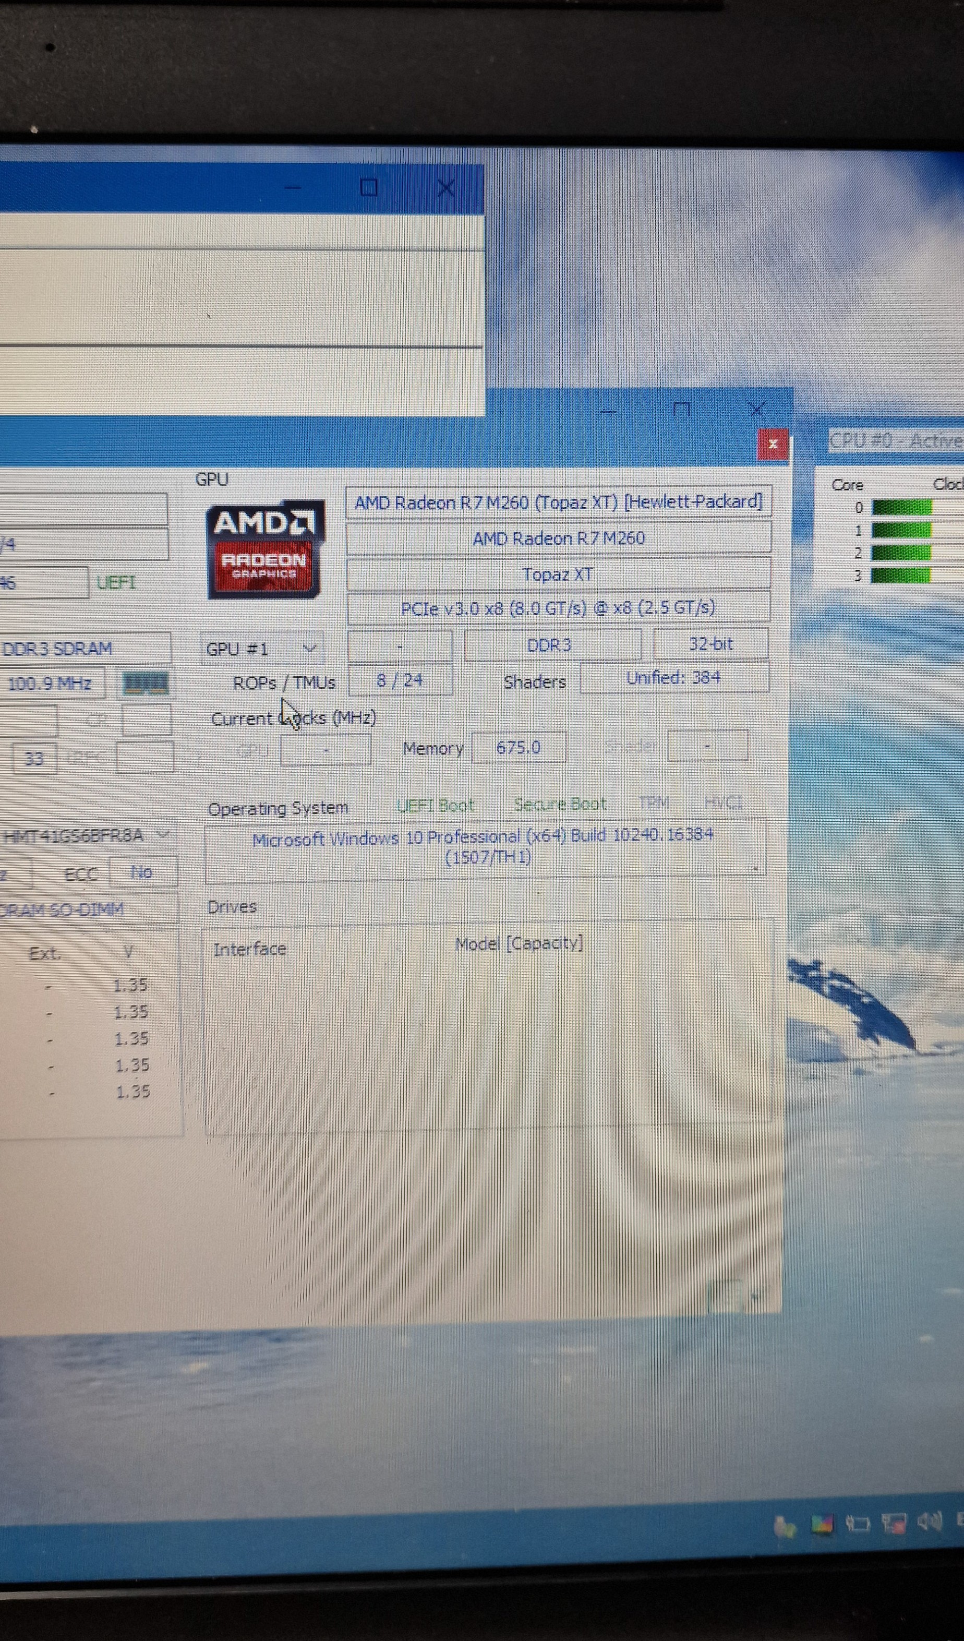Click the 'Drives' section label
Viewport: 964px width, 1641px height.
click(232, 906)
